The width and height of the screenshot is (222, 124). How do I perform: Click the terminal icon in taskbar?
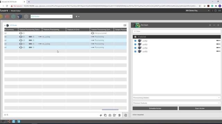(3, 122)
